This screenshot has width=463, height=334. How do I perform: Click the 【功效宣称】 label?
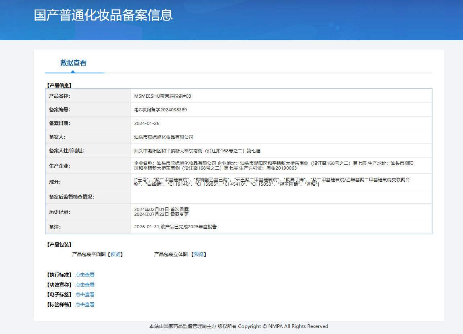coord(59,285)
